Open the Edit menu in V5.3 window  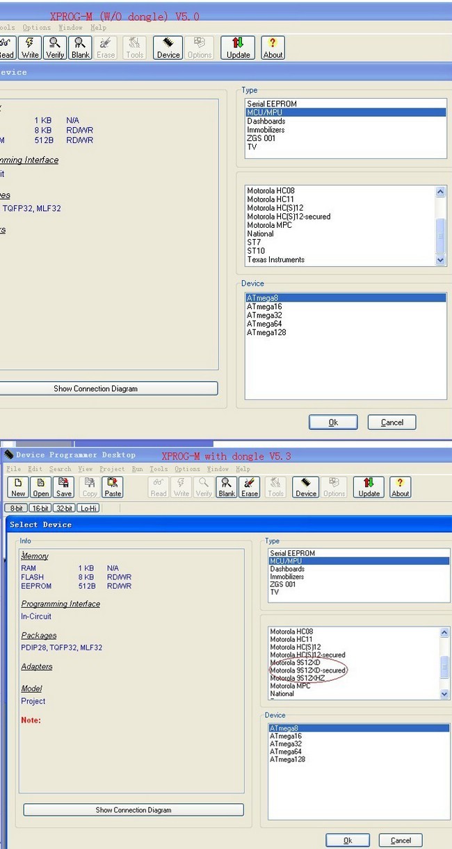click(x=35, y=469)
